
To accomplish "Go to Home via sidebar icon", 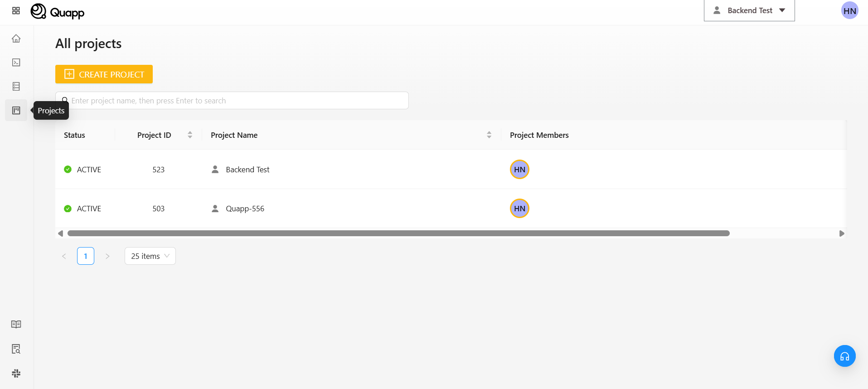I will (x=16, y=39).
